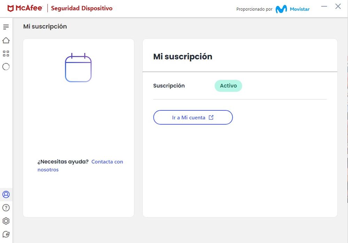Click the McAfee logo in the header
This screenshot has height=243, width=348.
(25, 8)
